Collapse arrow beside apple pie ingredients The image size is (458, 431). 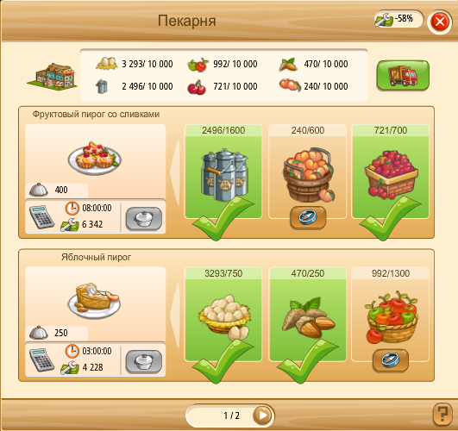pos(175,315)
